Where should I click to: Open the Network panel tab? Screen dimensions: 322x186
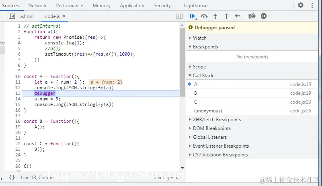coord(37,6)
